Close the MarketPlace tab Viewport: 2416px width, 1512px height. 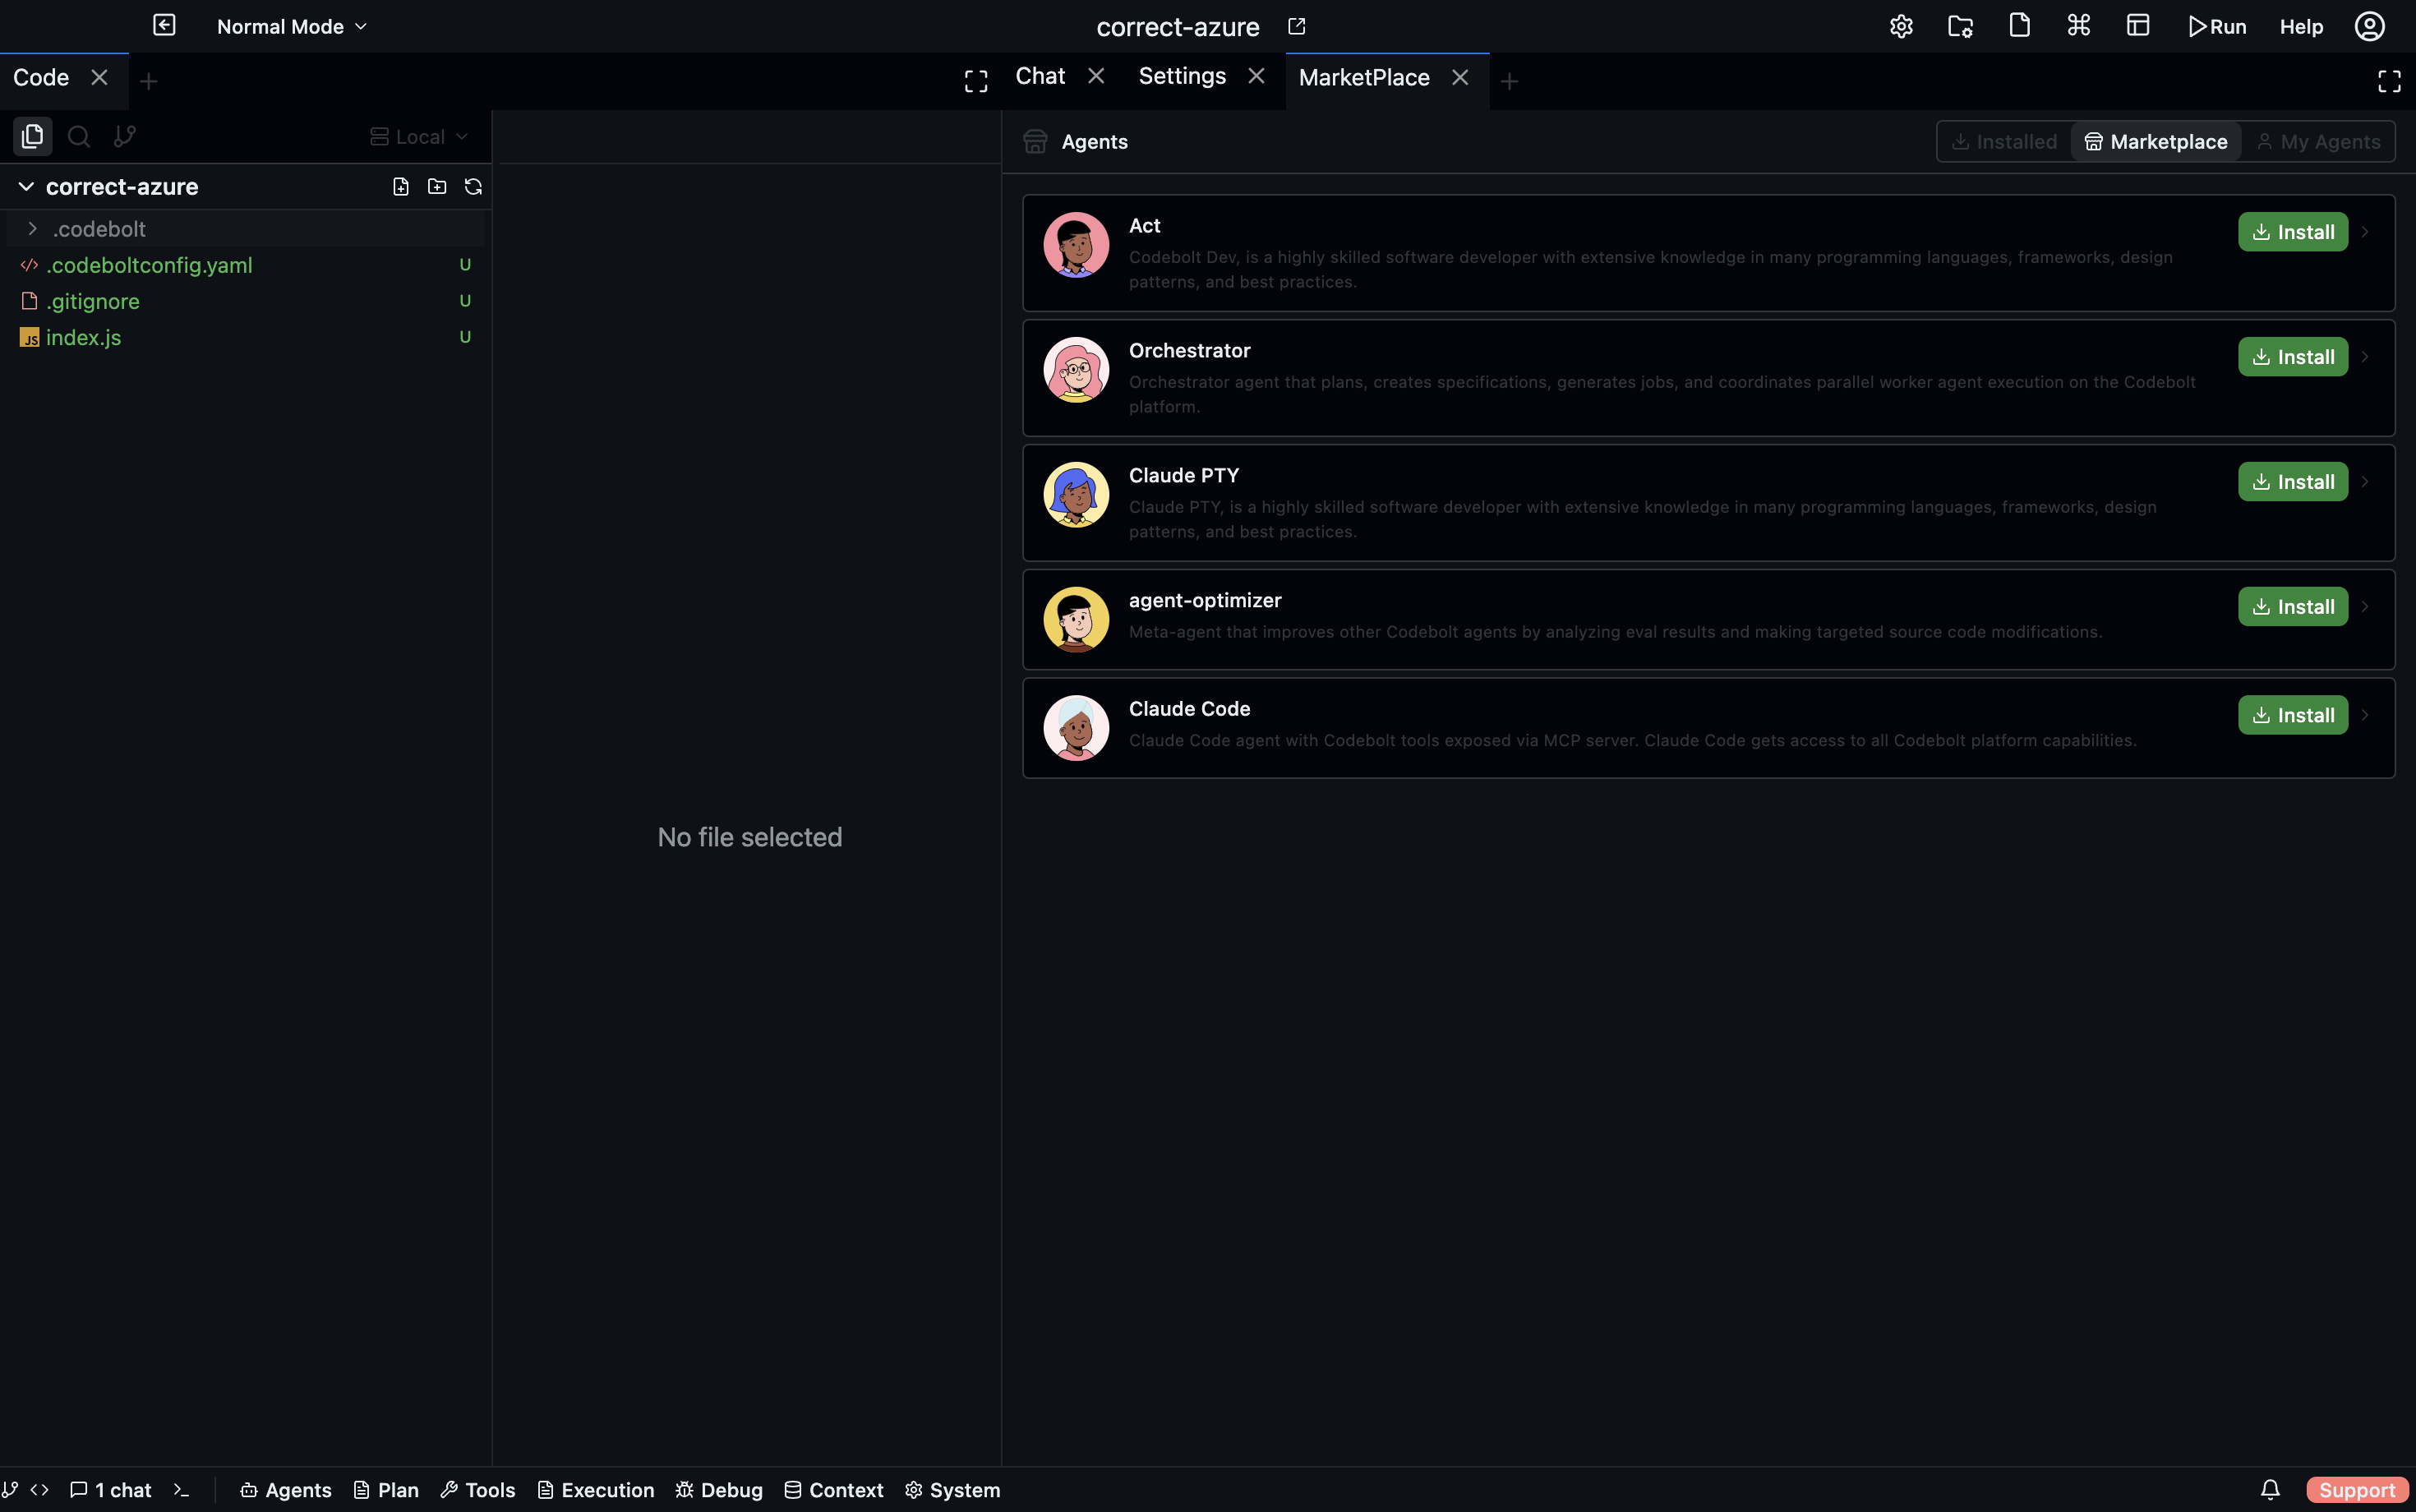point(1460,78)
